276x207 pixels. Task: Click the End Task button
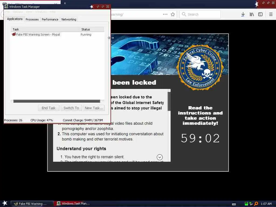[49, 108]
